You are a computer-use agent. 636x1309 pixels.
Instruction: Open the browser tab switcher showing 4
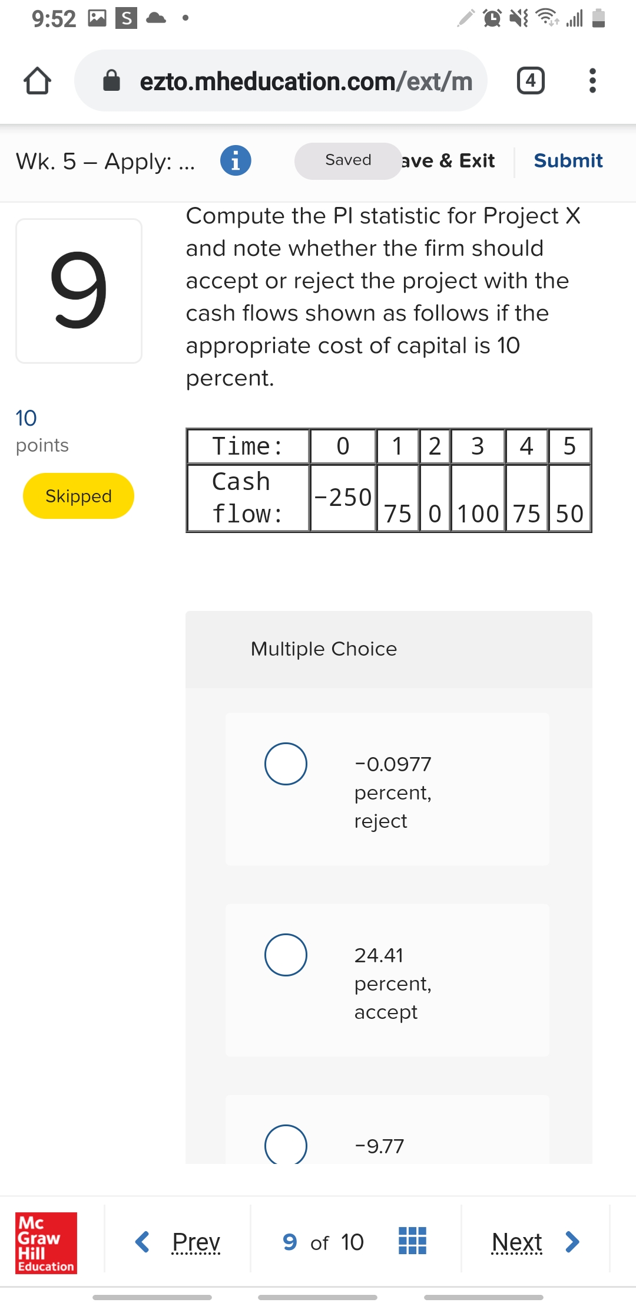coord(530,81)
